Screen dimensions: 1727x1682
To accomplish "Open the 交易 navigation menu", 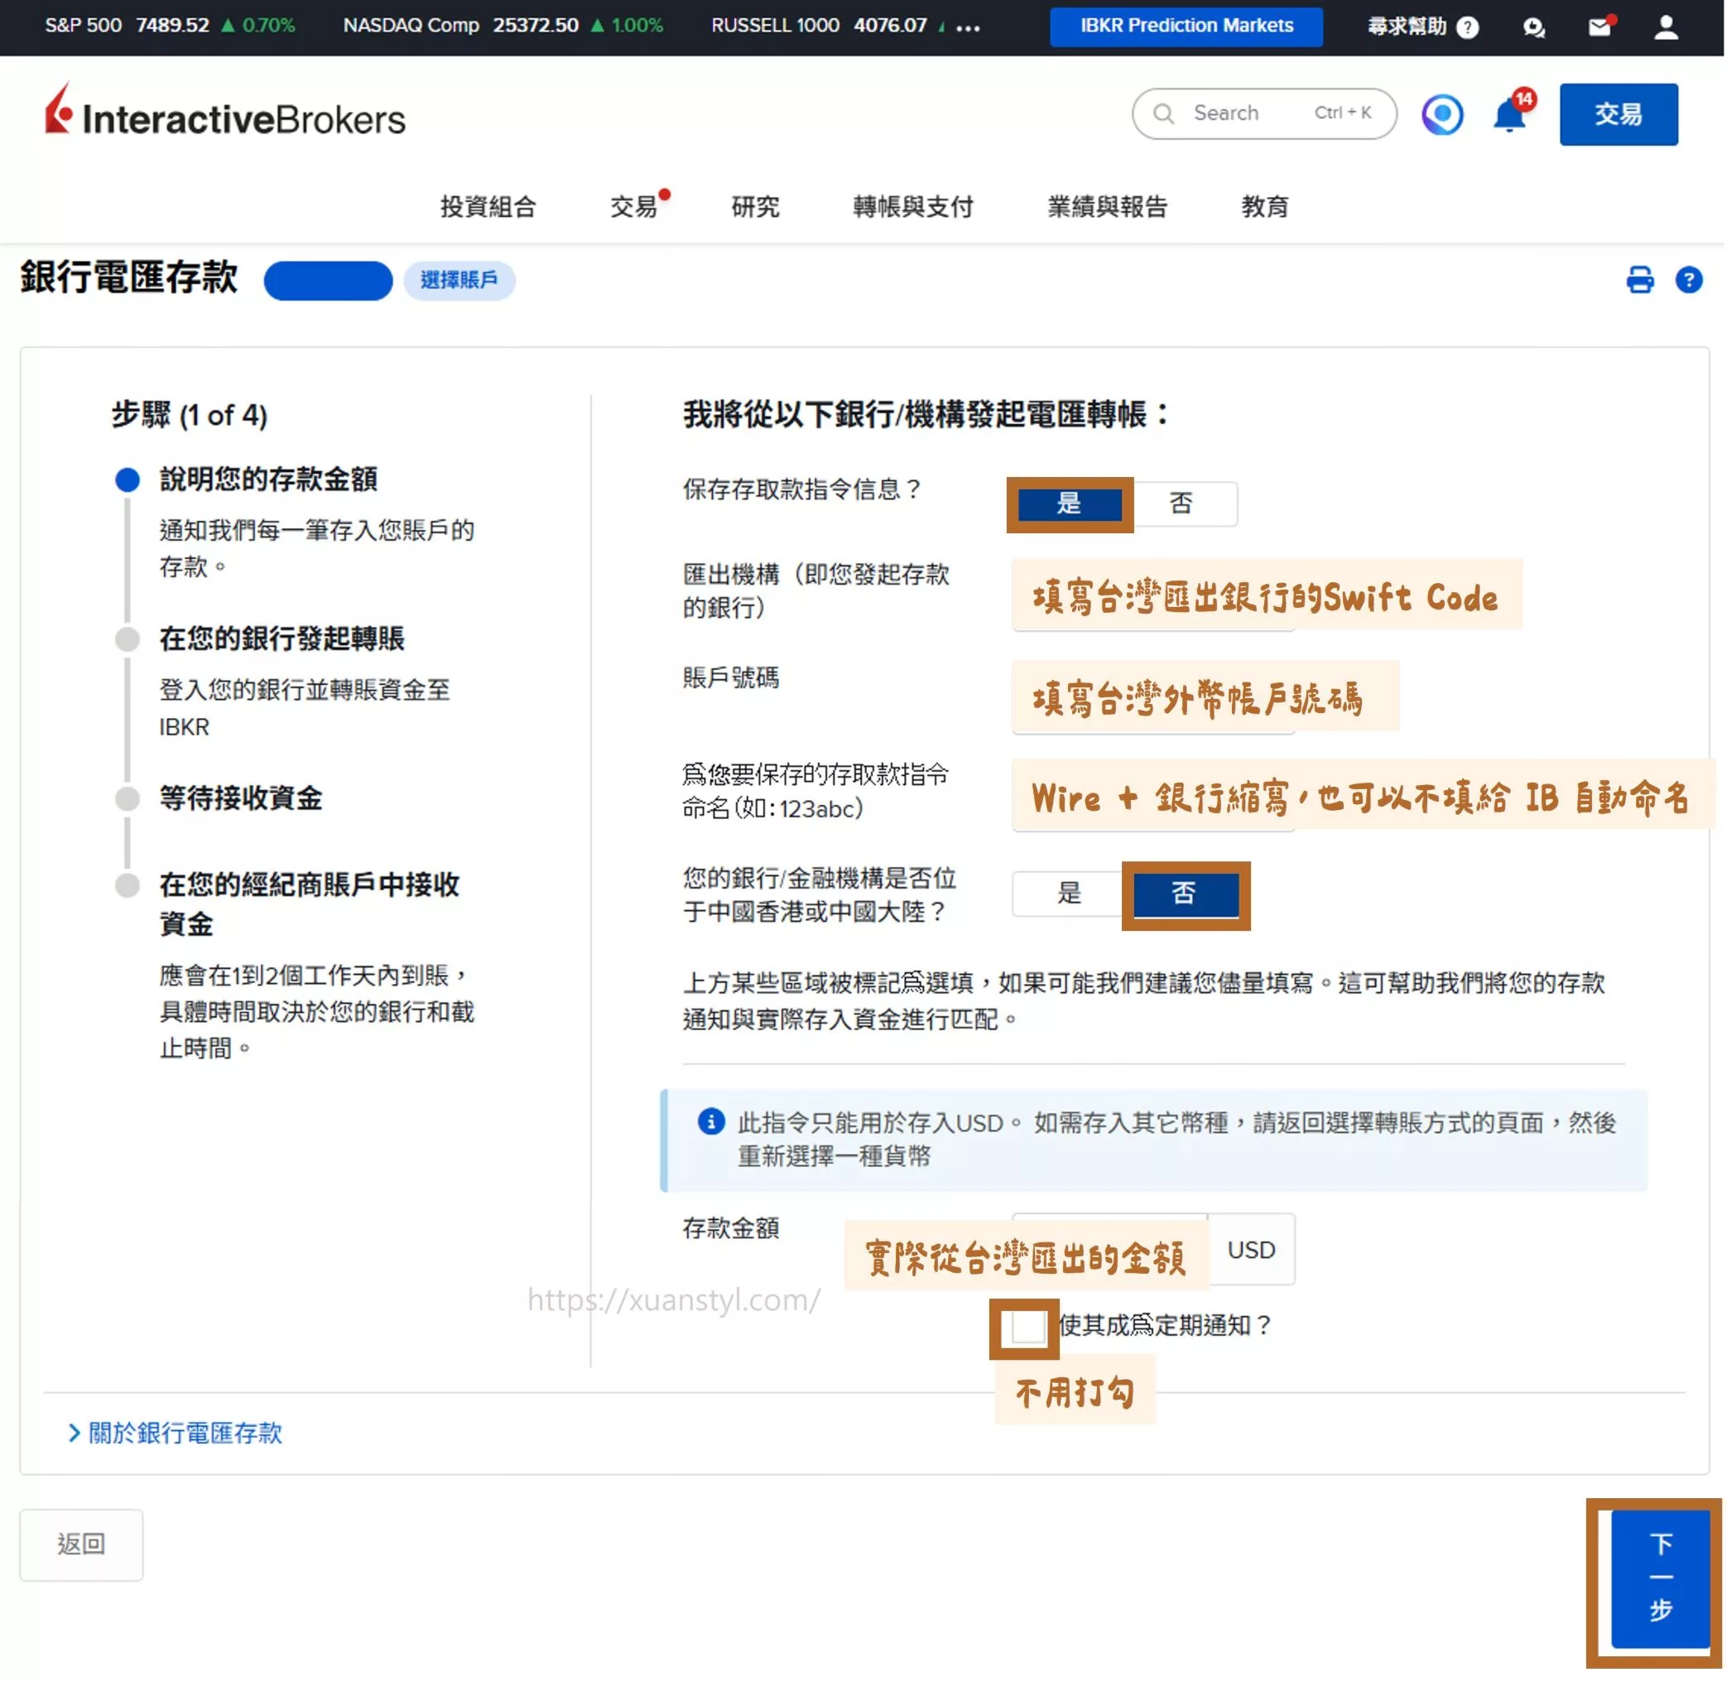I will pos(635,207).
